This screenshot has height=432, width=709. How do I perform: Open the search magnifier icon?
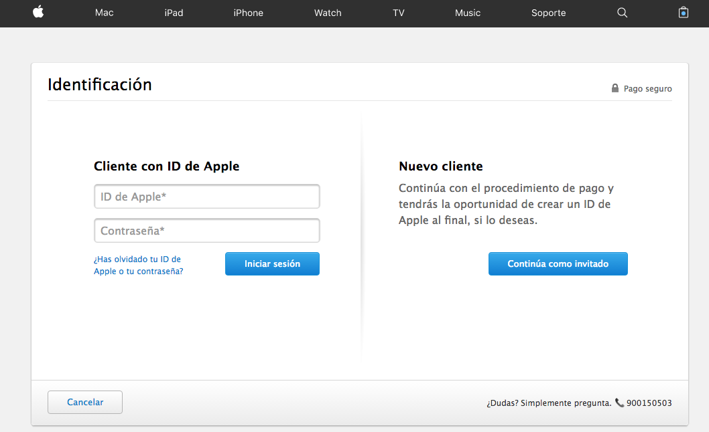point(622,13)
